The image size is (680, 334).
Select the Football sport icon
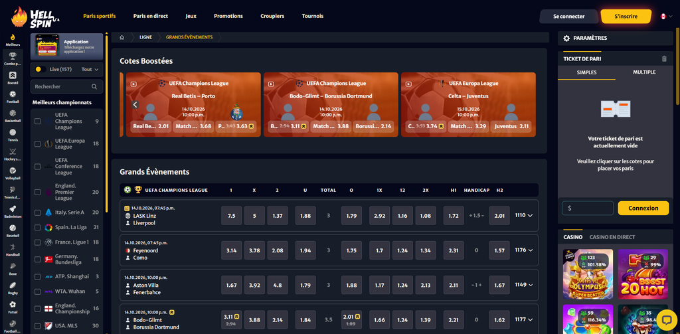click(x=13, y=94)
